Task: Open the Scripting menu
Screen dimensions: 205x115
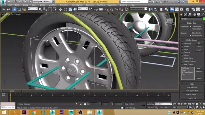Action: [x=123, y=5]
